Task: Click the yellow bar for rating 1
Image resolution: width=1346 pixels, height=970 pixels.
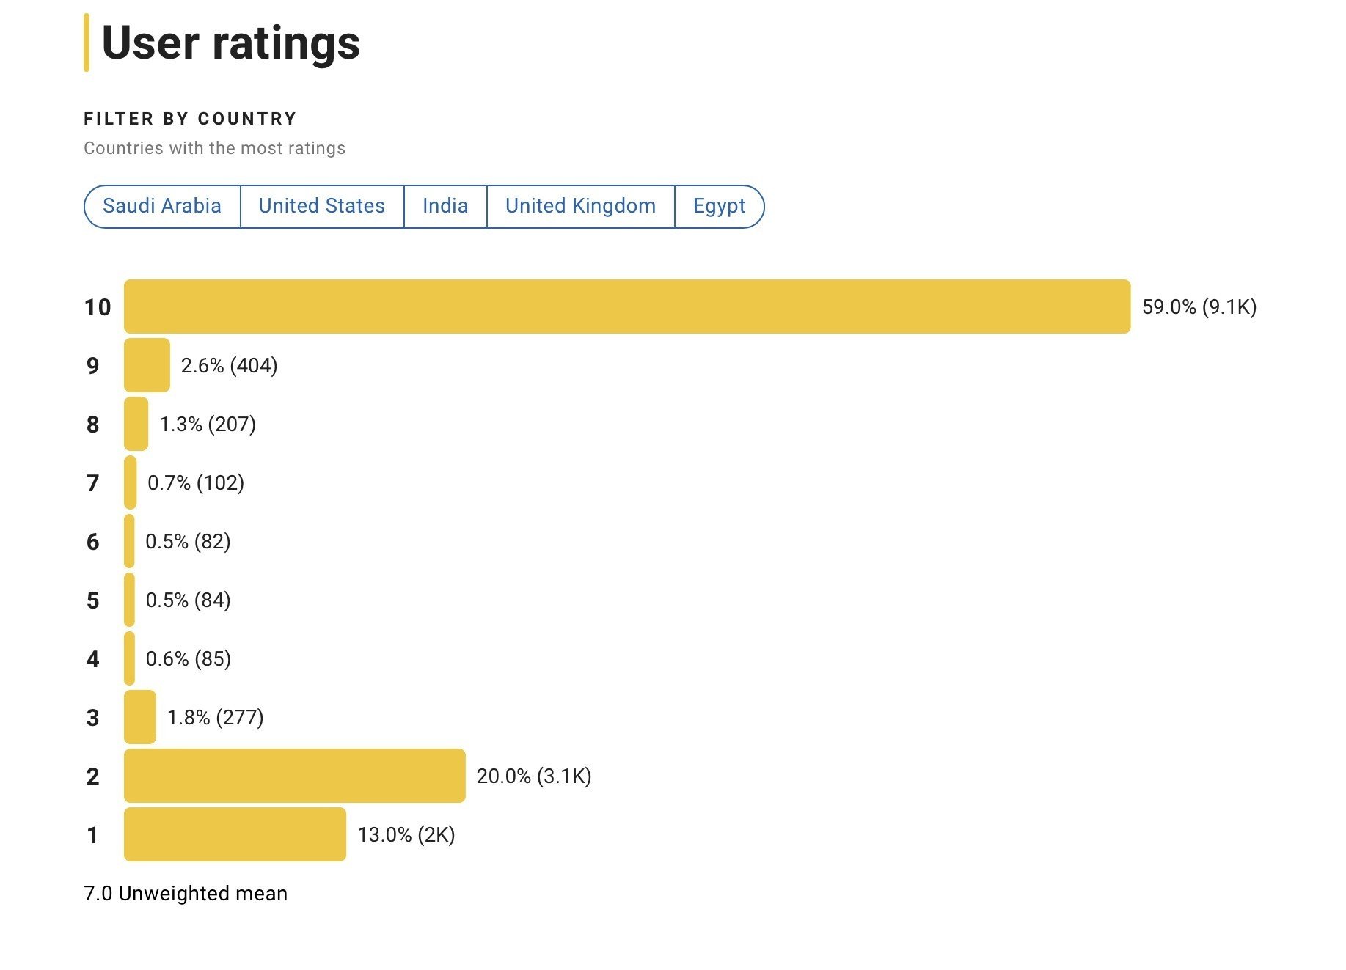Action: click(235, 834)
